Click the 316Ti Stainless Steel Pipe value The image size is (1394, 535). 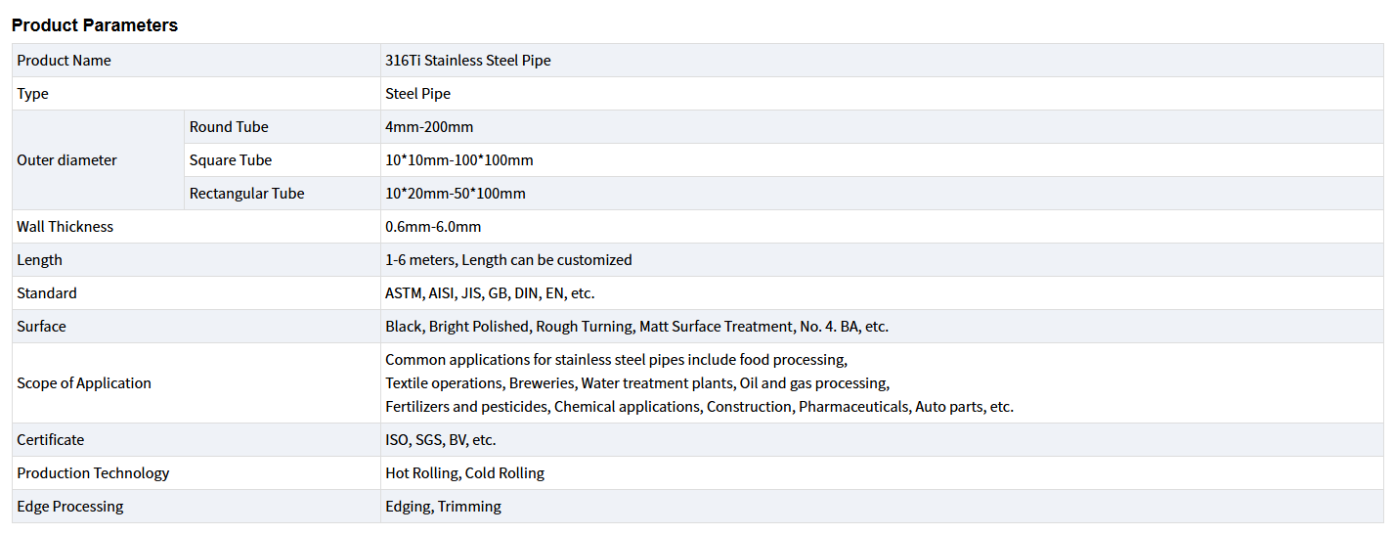pyautogui.click(x=468, y=61)
